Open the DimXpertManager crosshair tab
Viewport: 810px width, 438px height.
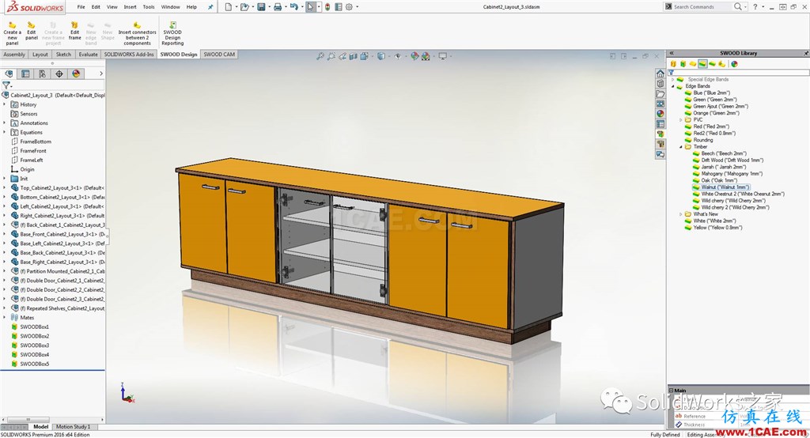[59, 74]
